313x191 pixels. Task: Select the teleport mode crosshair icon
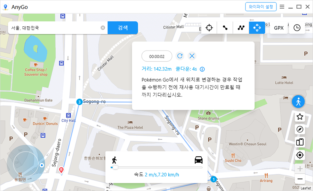click(x=209, y=28)
